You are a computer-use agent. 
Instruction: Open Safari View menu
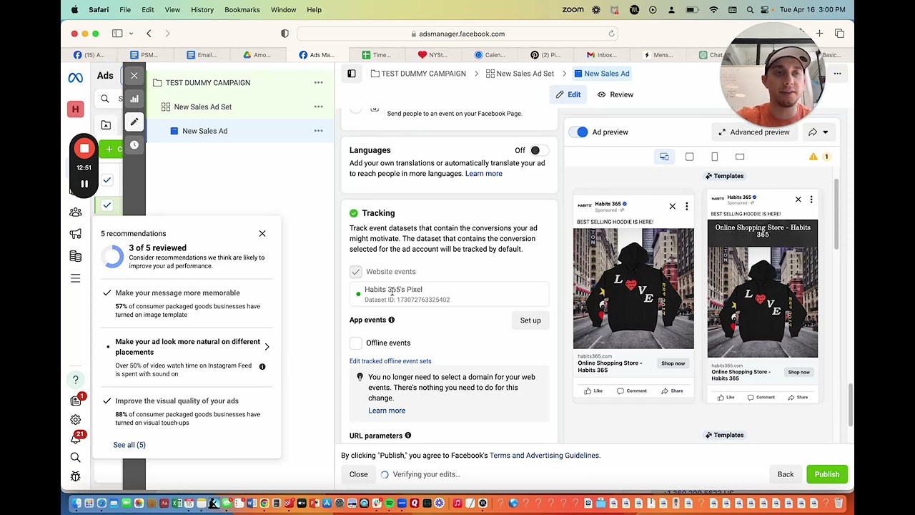pyautogui.click(x=172, y=10)
